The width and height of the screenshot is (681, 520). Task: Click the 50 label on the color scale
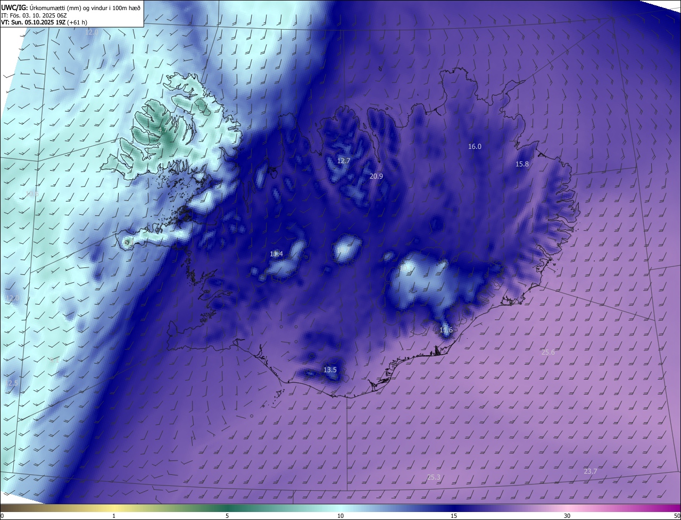click(x=677, y=516)
